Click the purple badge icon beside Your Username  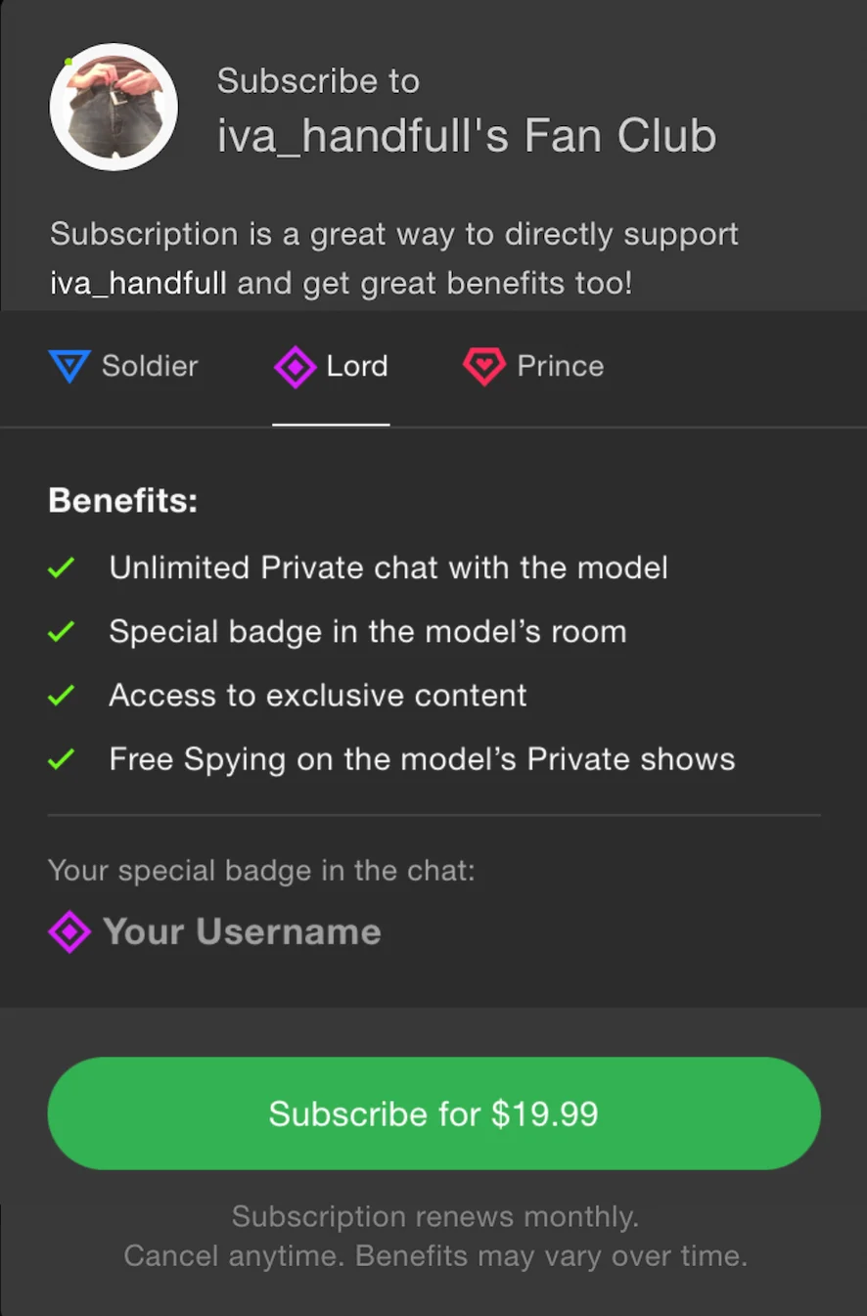69,931
